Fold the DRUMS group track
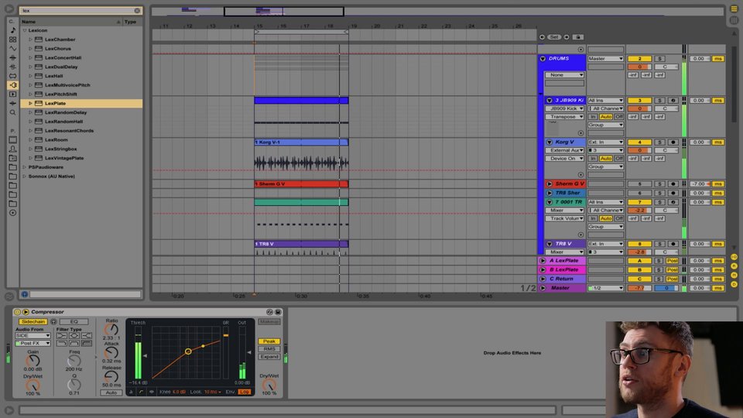This screenshot has width=743, height=418. tap(543, 59)
